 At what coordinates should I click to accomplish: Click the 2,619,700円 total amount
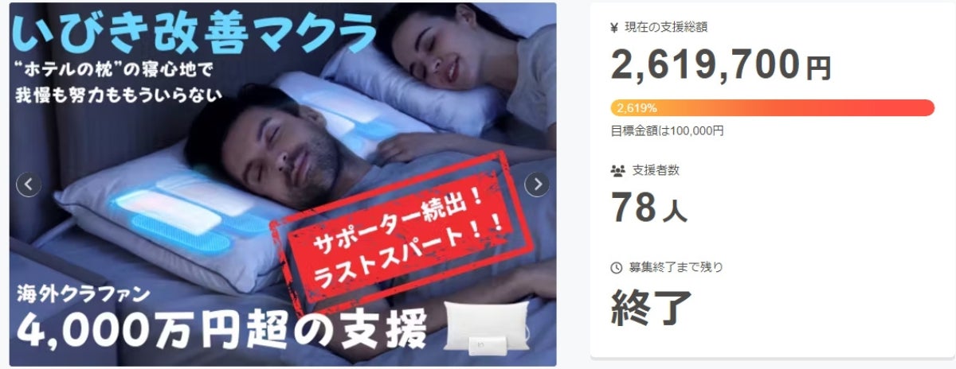[720, 64]
